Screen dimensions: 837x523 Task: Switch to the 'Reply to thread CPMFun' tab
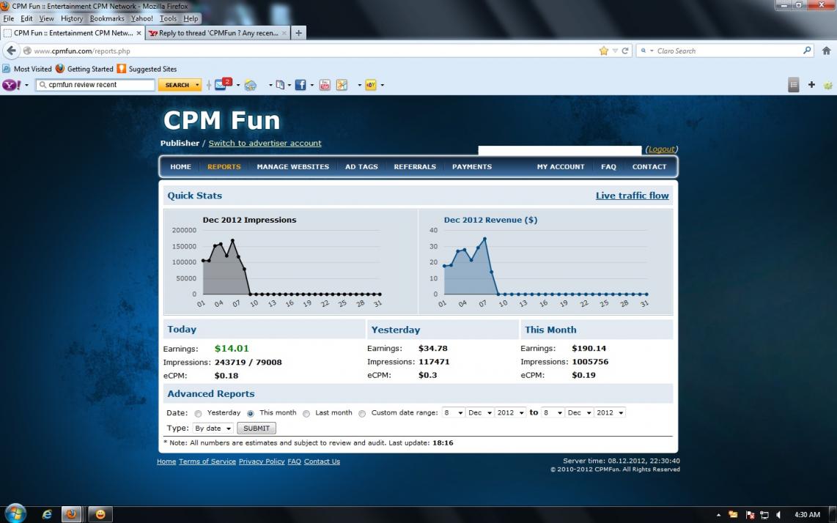[x=218, y=33]
